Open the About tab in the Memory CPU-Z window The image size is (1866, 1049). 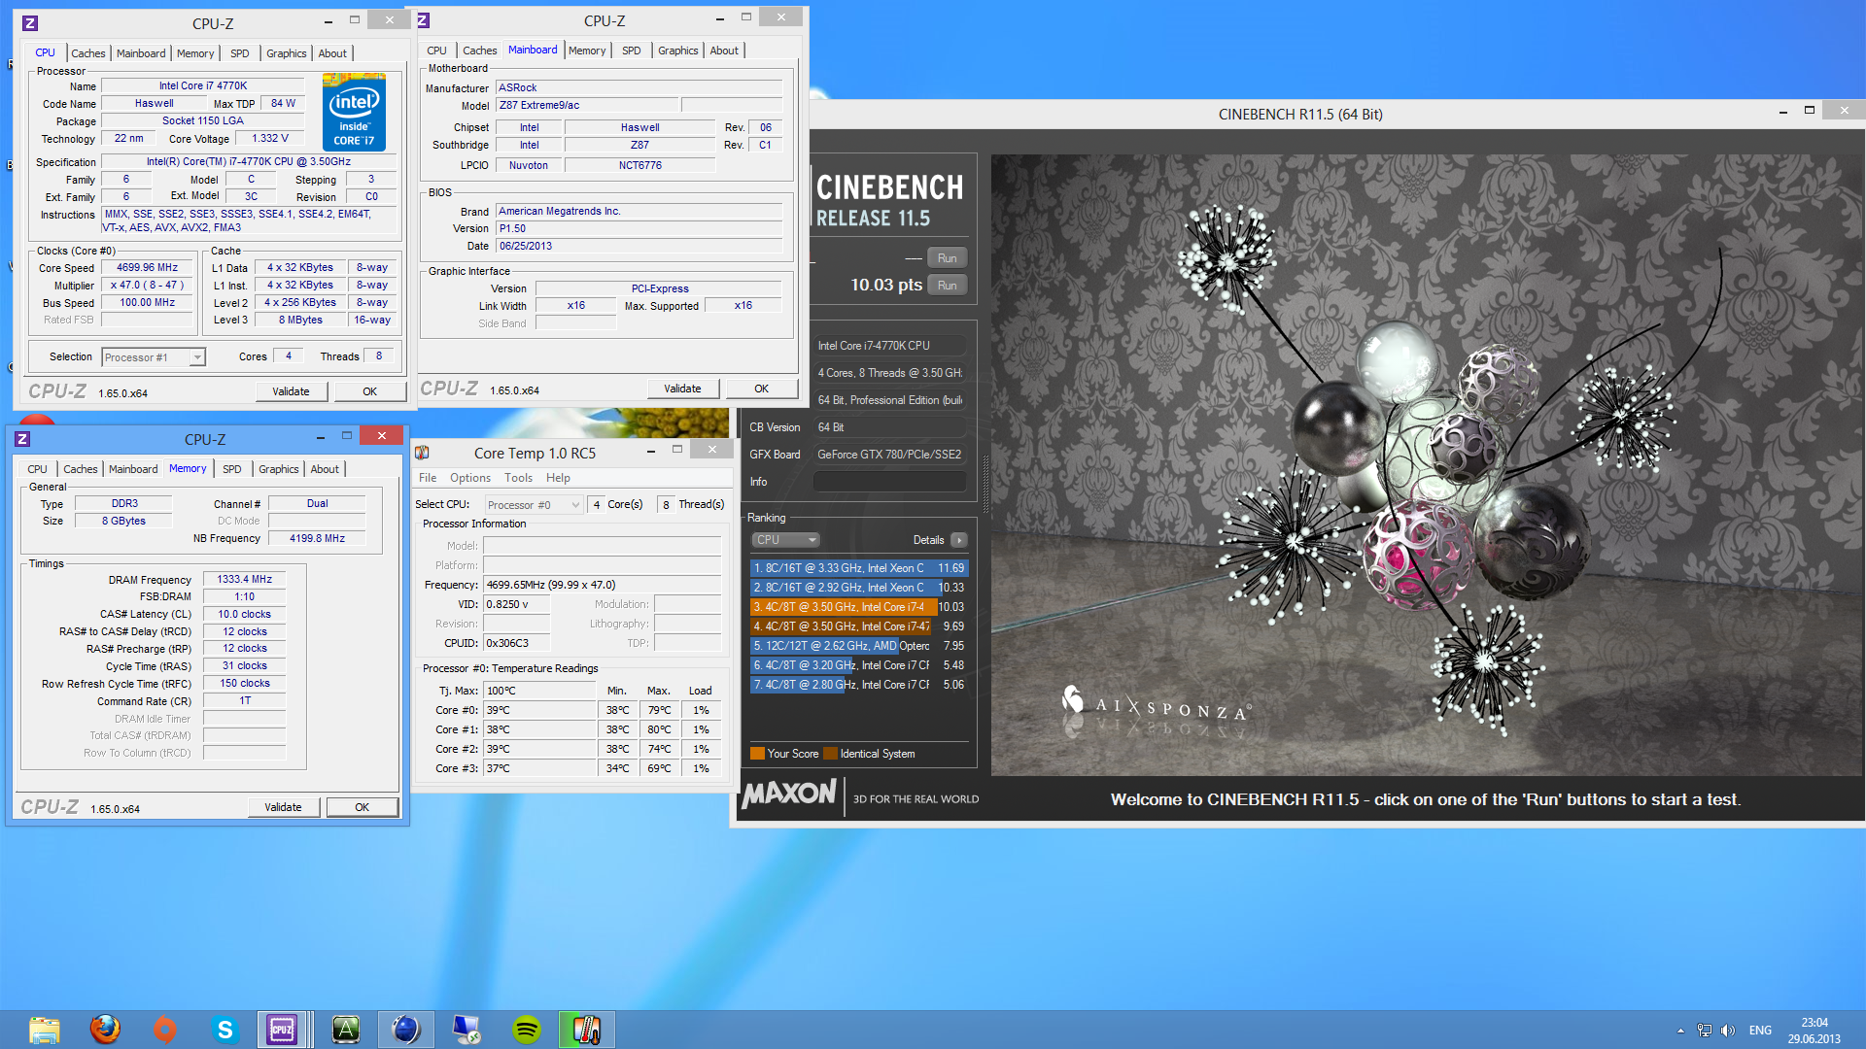[x=325, y=469]
